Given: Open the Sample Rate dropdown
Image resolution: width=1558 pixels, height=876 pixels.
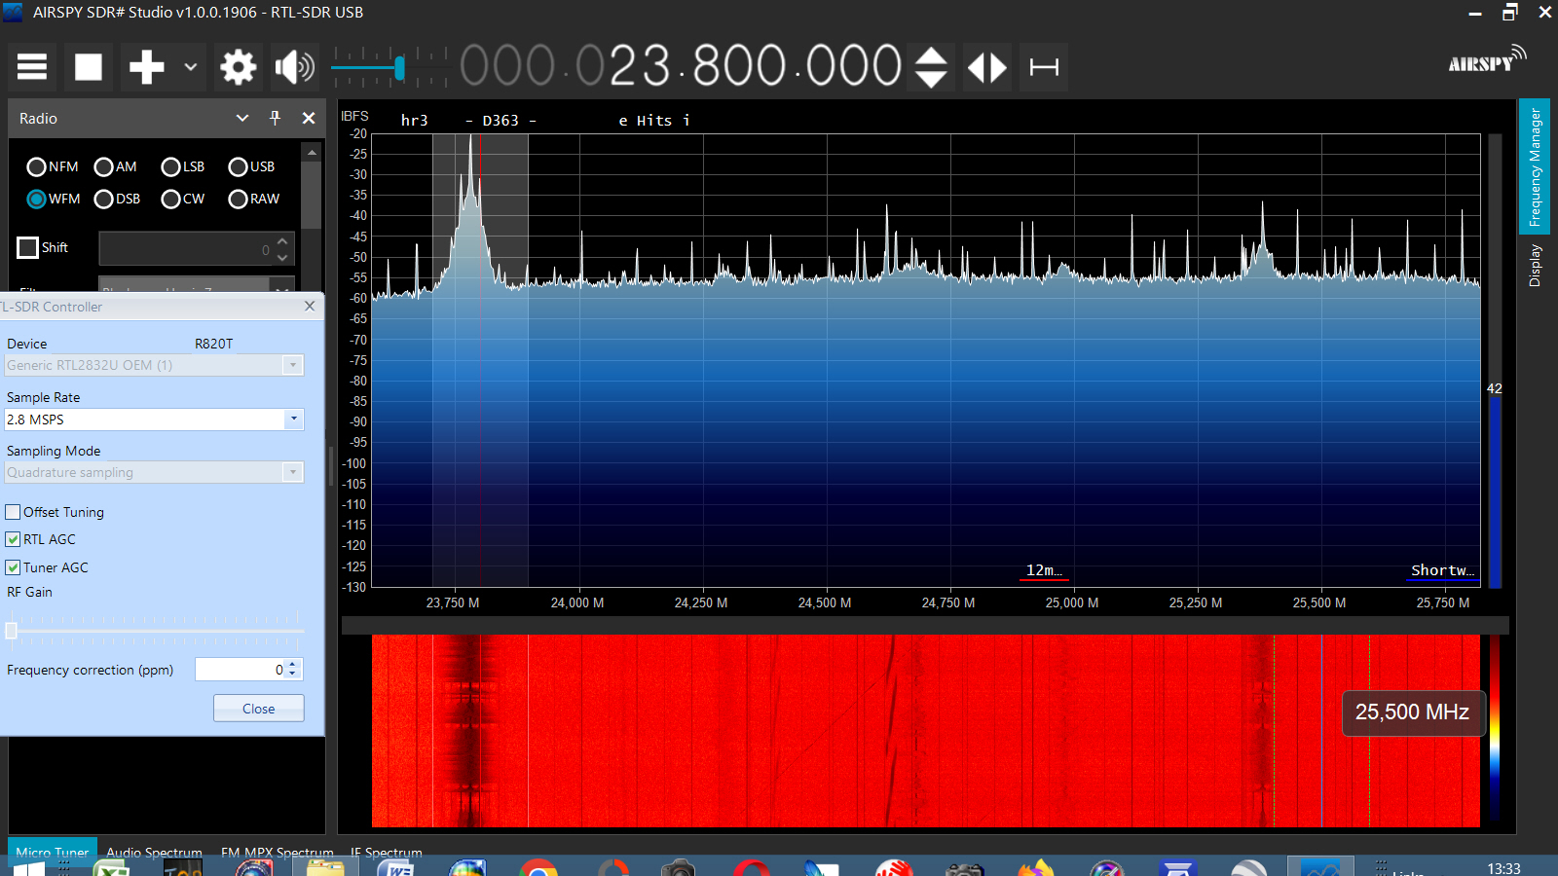Looking at the screenshot, I should coord(293,420).
